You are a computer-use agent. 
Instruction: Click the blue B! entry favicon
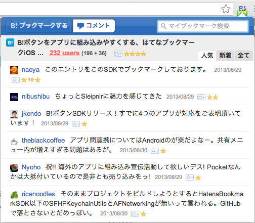[10, 42]
